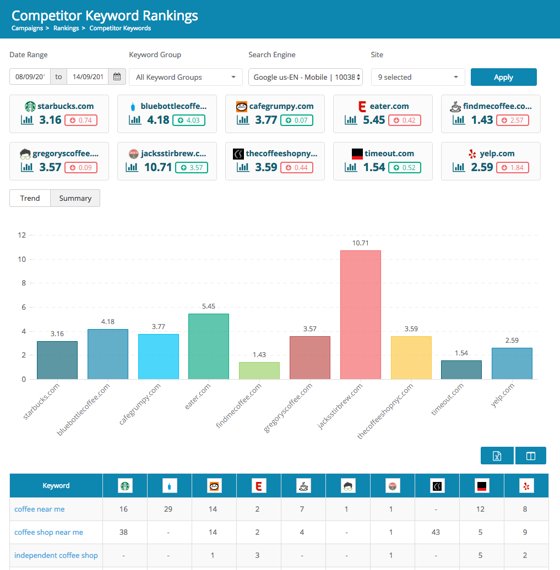This screenshot has width=560, height=570.
Task: Click the column layout icon button
Action: pyautogui.click(x=530, y=456)
